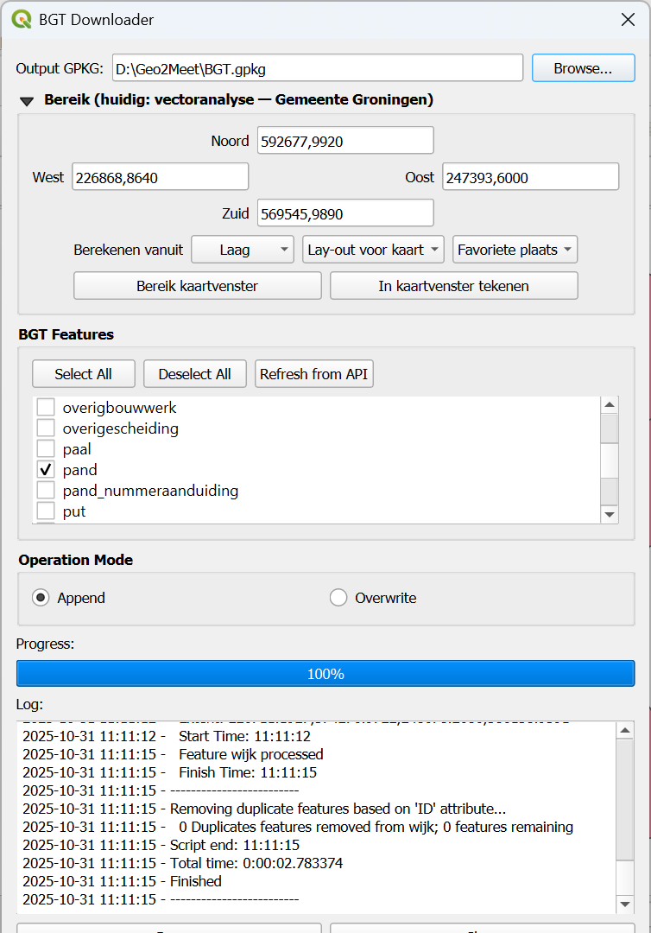This screenshot has width=651, height=933.
Task: Choose the Append operation mode
Action: tap(41, 598)
